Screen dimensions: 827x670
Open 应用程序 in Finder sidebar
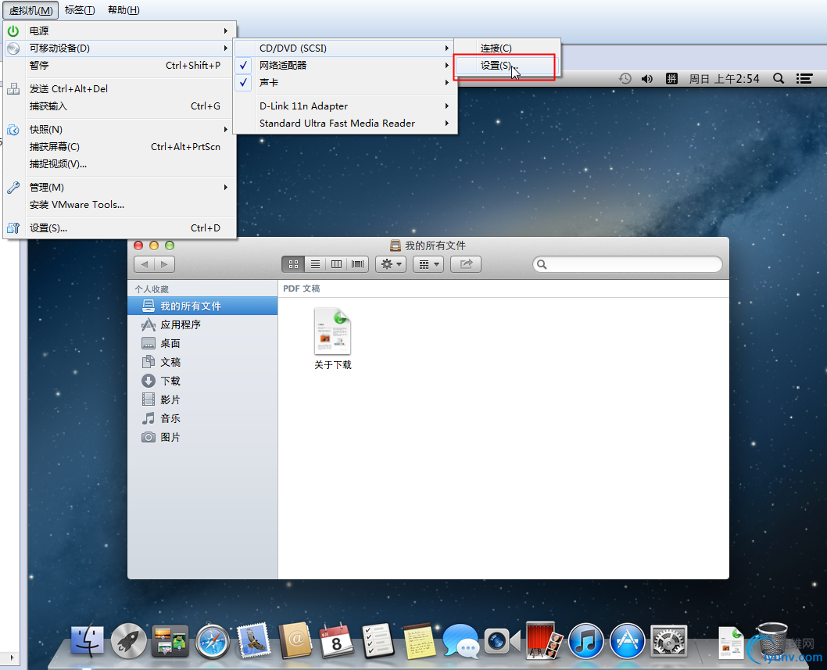click(x=202, y=324)
